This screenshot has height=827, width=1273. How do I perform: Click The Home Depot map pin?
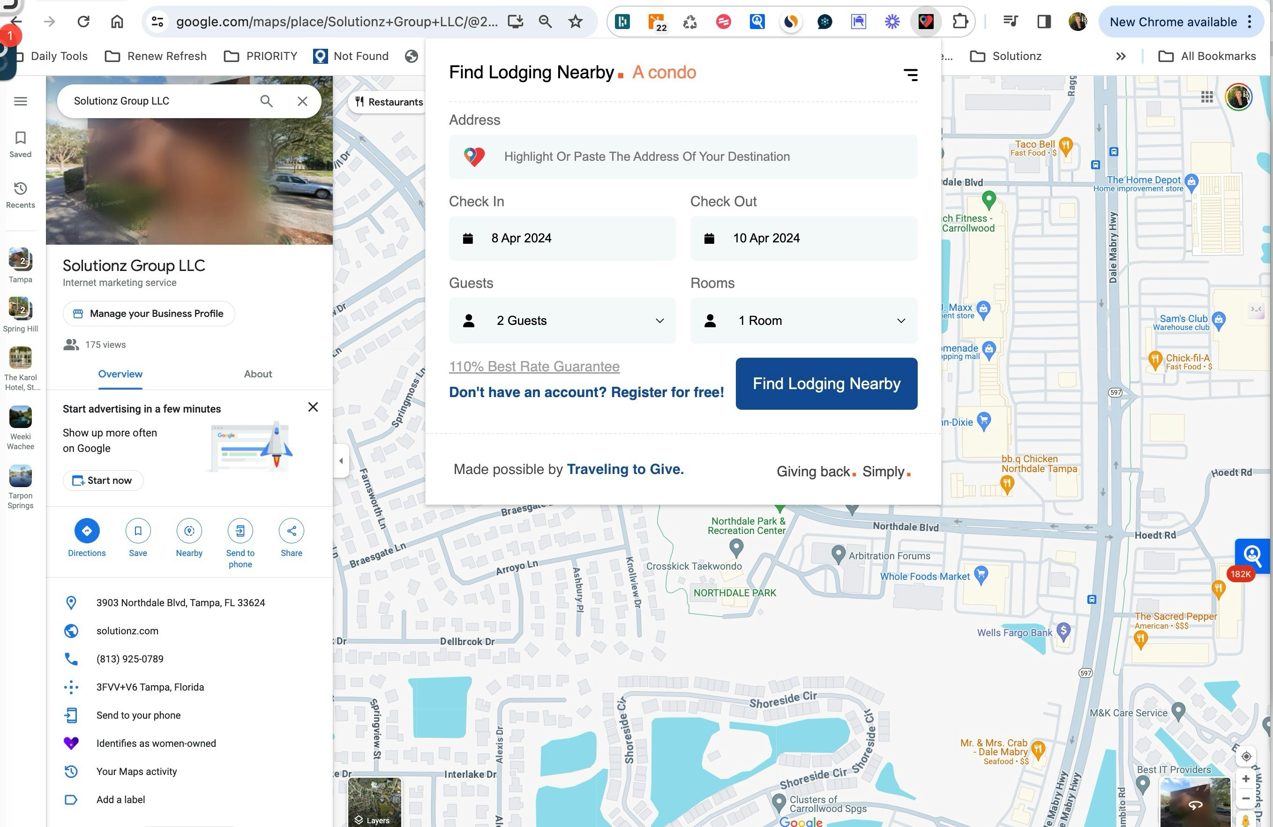point(1191,182)
